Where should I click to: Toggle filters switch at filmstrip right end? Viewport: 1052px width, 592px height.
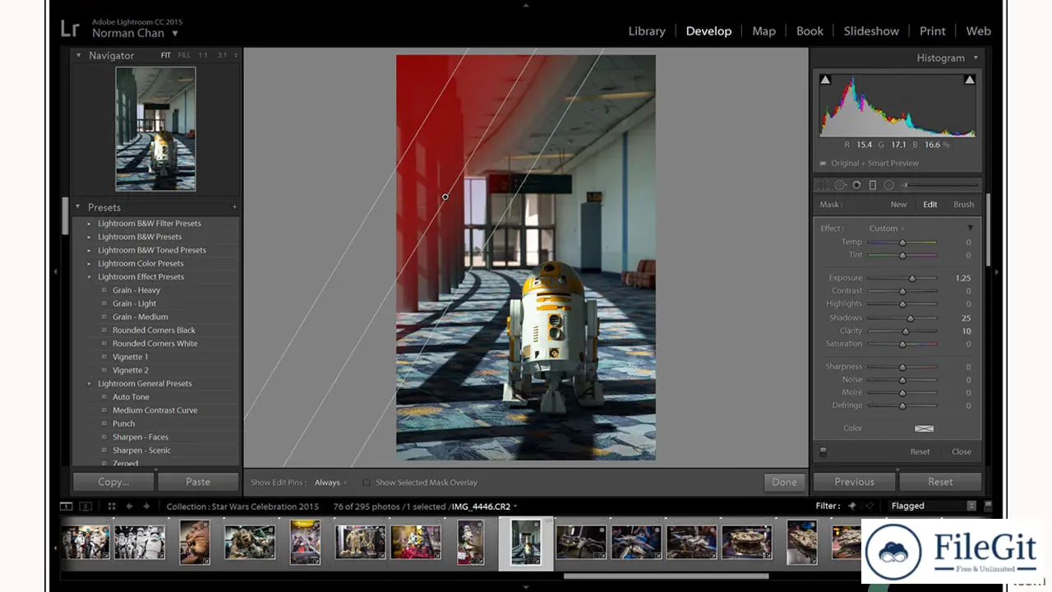(x=988, y=506)
